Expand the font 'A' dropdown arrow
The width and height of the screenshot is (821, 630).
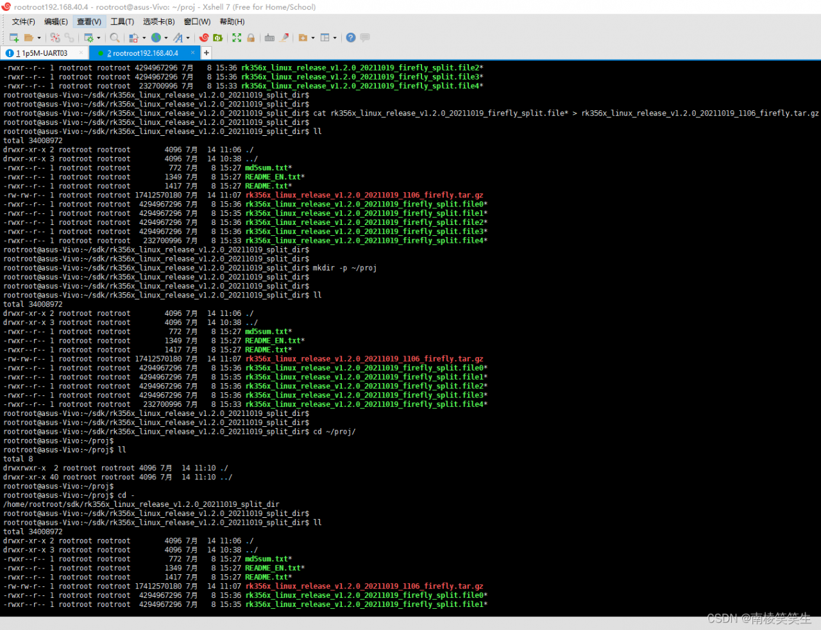click(188, 38)
